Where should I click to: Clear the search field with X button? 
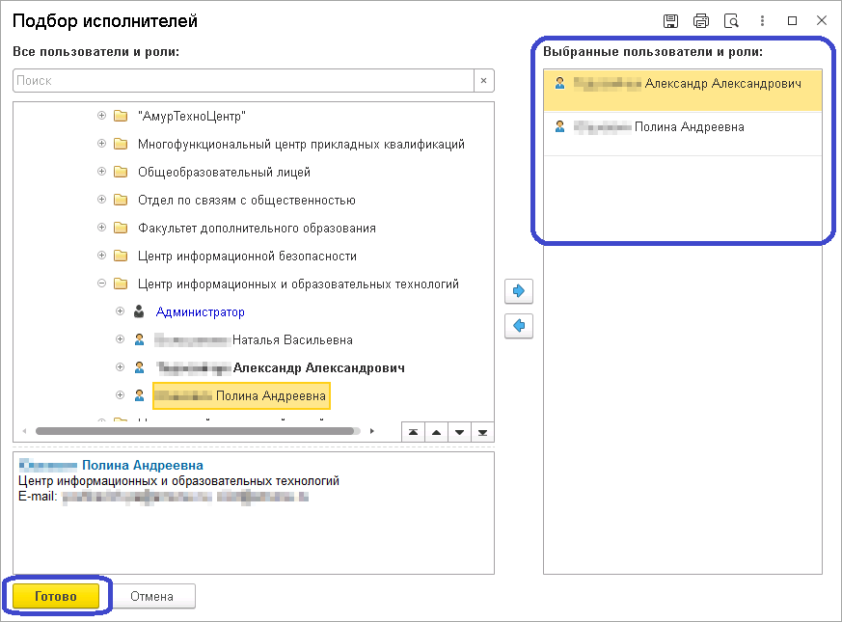484,81
